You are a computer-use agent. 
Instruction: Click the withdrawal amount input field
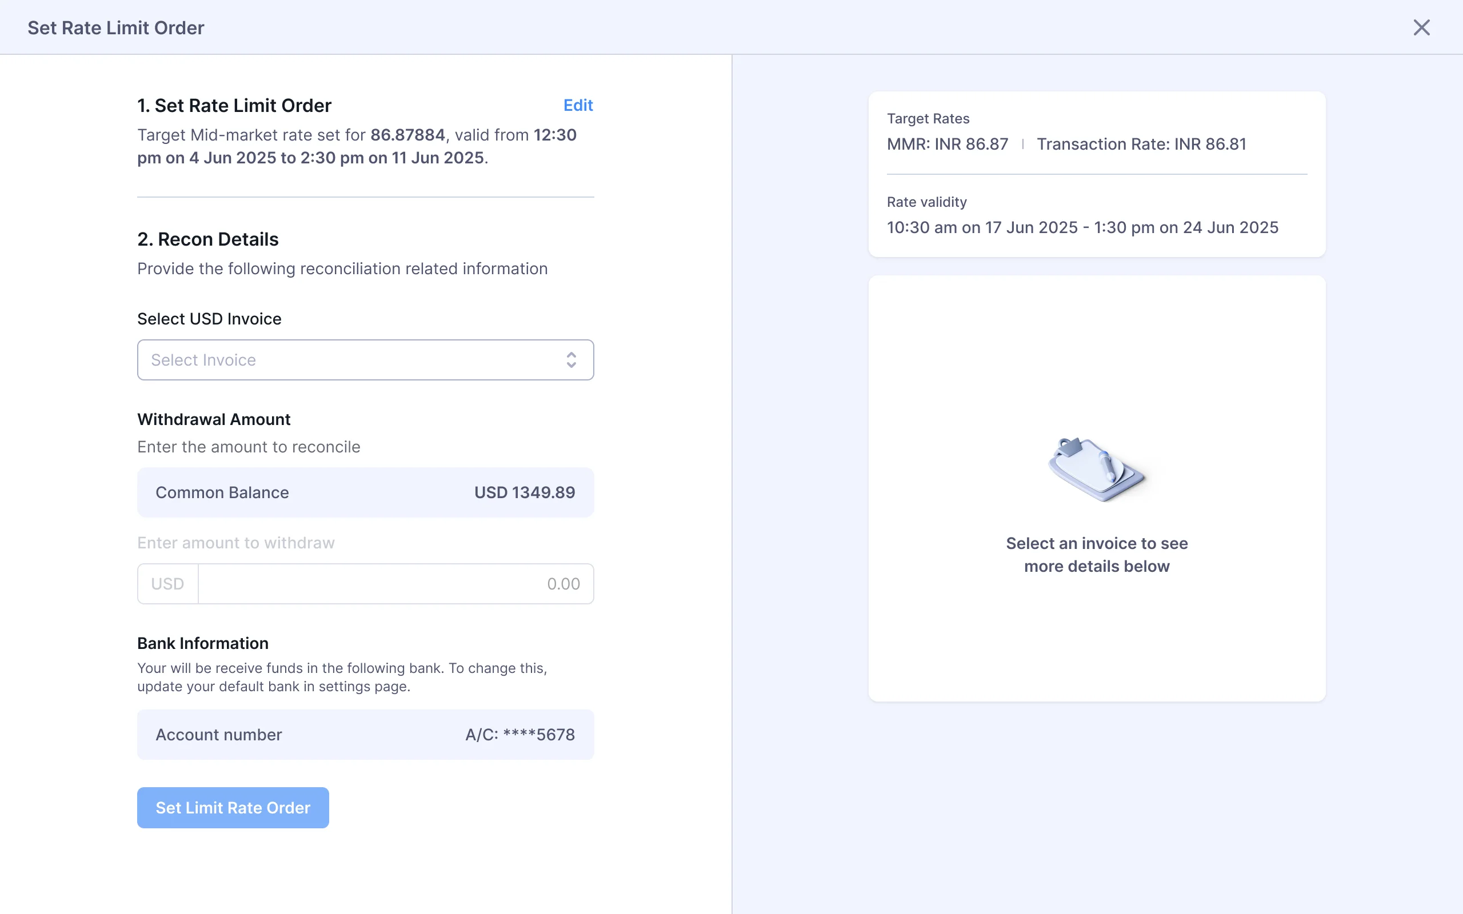(x=395, y=583)
